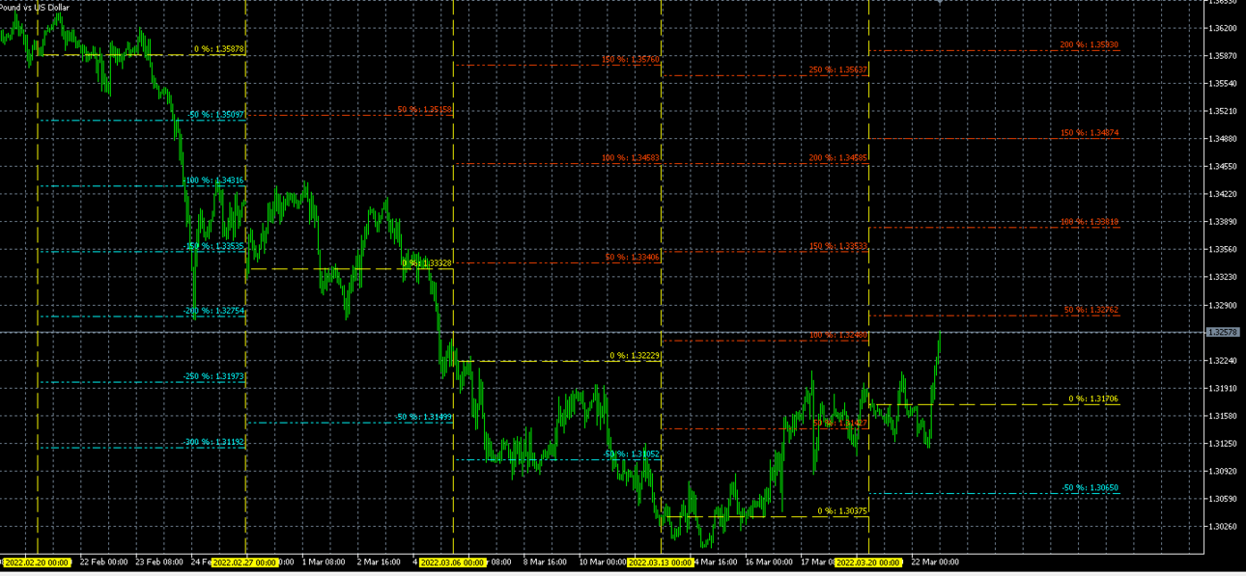Click 1.35210 on the price scale
The height and width of the screenshot is (576, 1246).
coord(1223,111)
